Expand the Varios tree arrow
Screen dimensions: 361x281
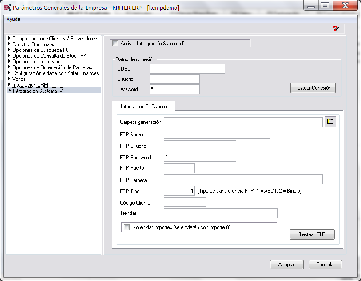(9, 78)
